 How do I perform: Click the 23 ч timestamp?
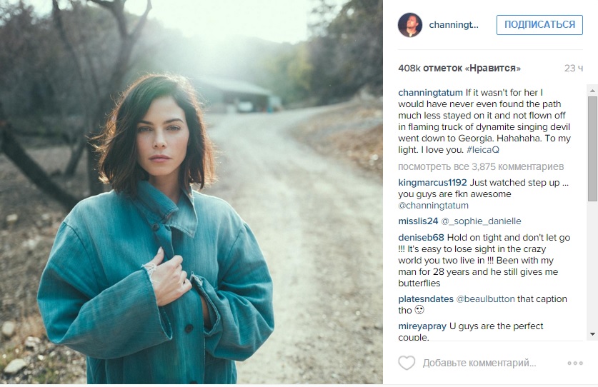tap(574, 69)
